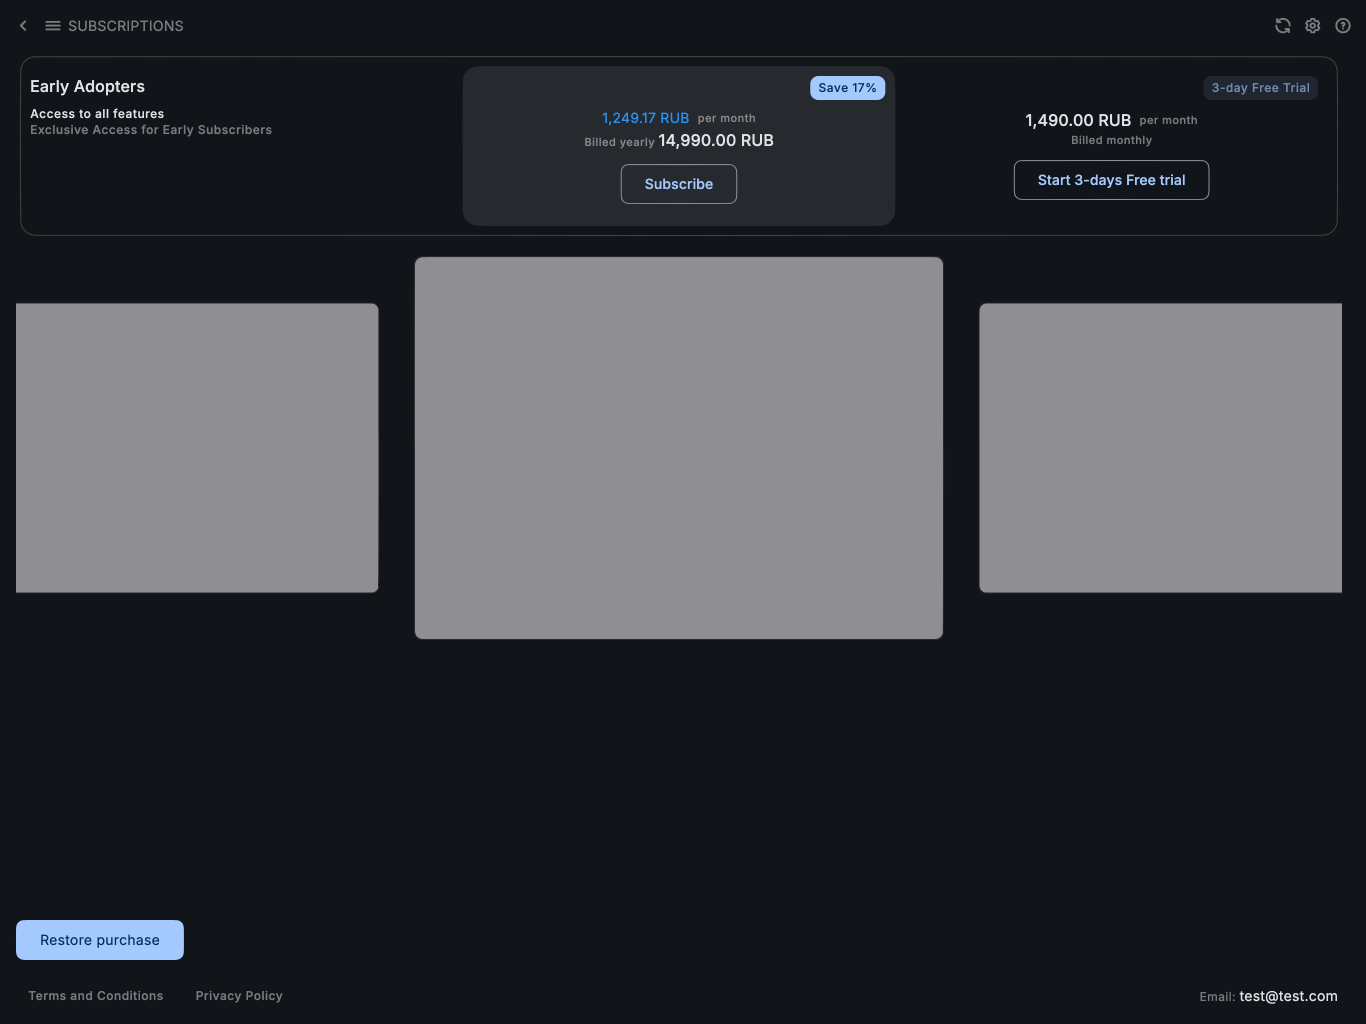Refresh subscription offers with the sync icon
The width and height of the screenshot is (1366, 1024).
[x=1282, y=25]
